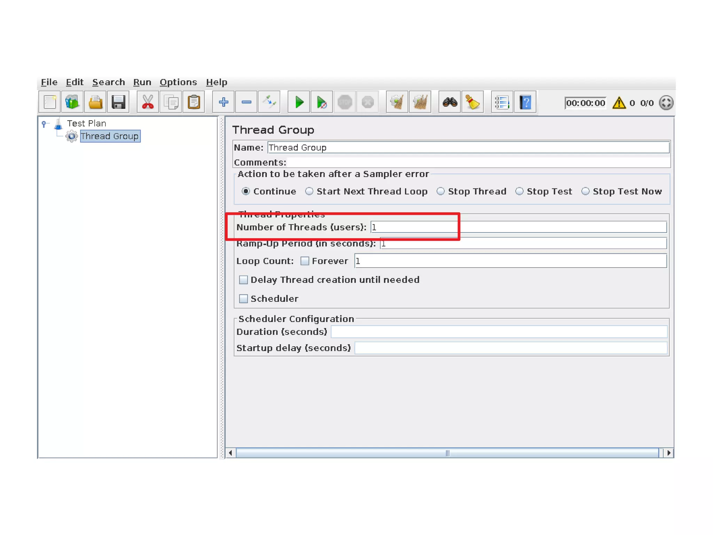Screen dimensions: 713x535
Task: Select Thread Group in the tree
Action: tap(110, 136)
